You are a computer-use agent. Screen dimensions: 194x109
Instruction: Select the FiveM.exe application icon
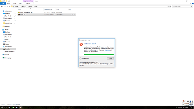[x=19, y=15]
